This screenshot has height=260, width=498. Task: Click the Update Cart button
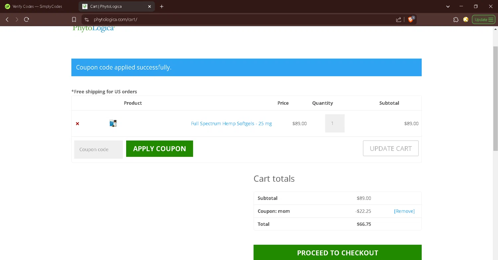[x=390, y=148]
